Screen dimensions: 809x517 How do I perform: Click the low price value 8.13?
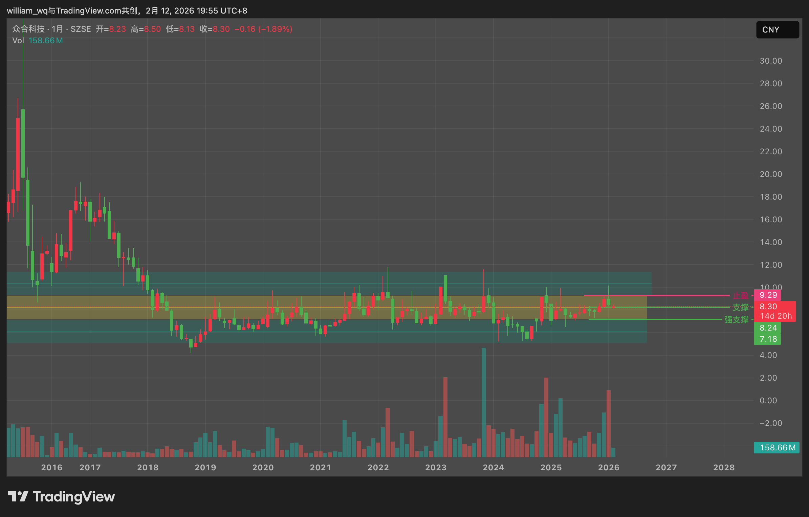point(187,29)
